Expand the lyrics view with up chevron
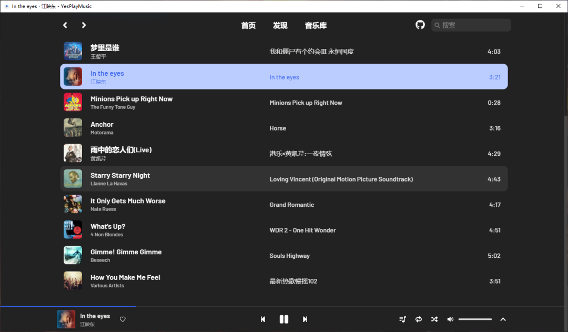 (503, 319)
